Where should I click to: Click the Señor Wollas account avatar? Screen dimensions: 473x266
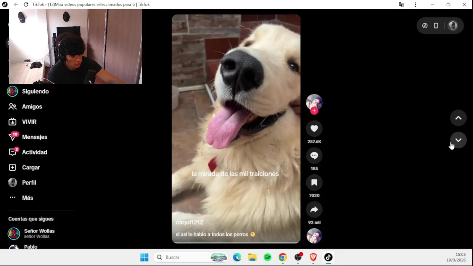pyautogui.click(x=14, y=233)
